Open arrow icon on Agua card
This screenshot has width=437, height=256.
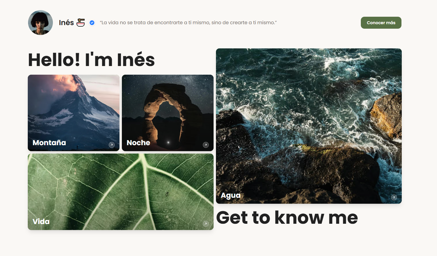[x=394, y=197]
